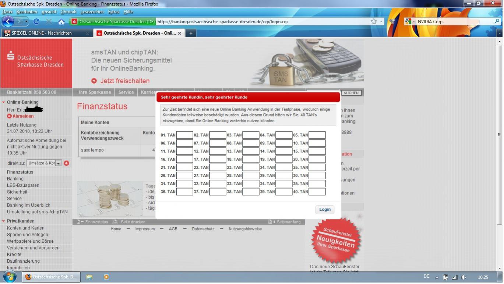This screenshot has width=504, height=284.
Task: Click the Windows Start orb
Action: click(10, 277)
